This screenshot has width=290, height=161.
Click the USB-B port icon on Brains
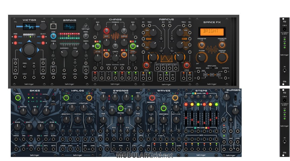(x=53, y=27)
